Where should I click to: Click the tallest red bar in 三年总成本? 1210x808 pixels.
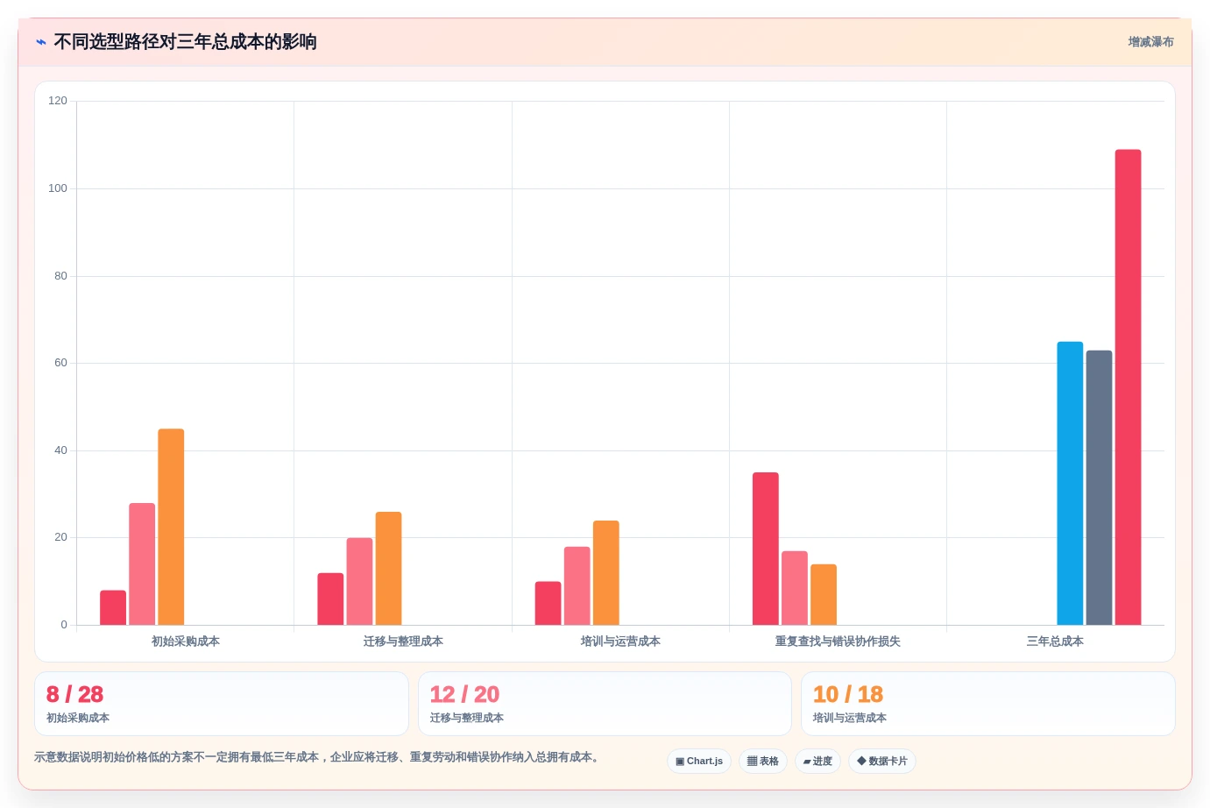click(1128, 387)
